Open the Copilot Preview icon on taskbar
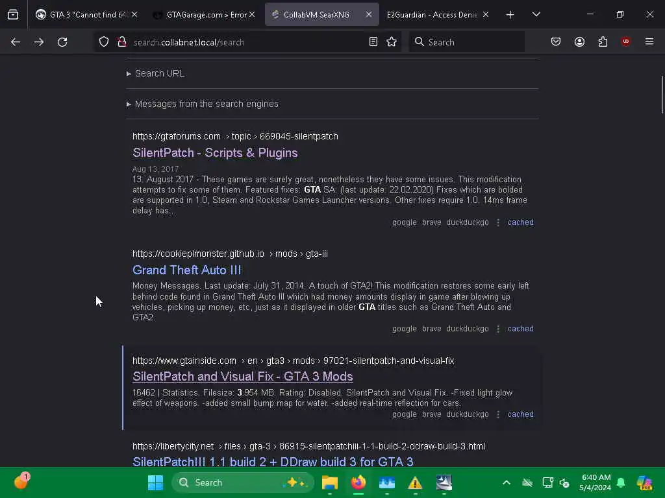The image size is (665, 498). pyautogui.click(x=644, y=482)
